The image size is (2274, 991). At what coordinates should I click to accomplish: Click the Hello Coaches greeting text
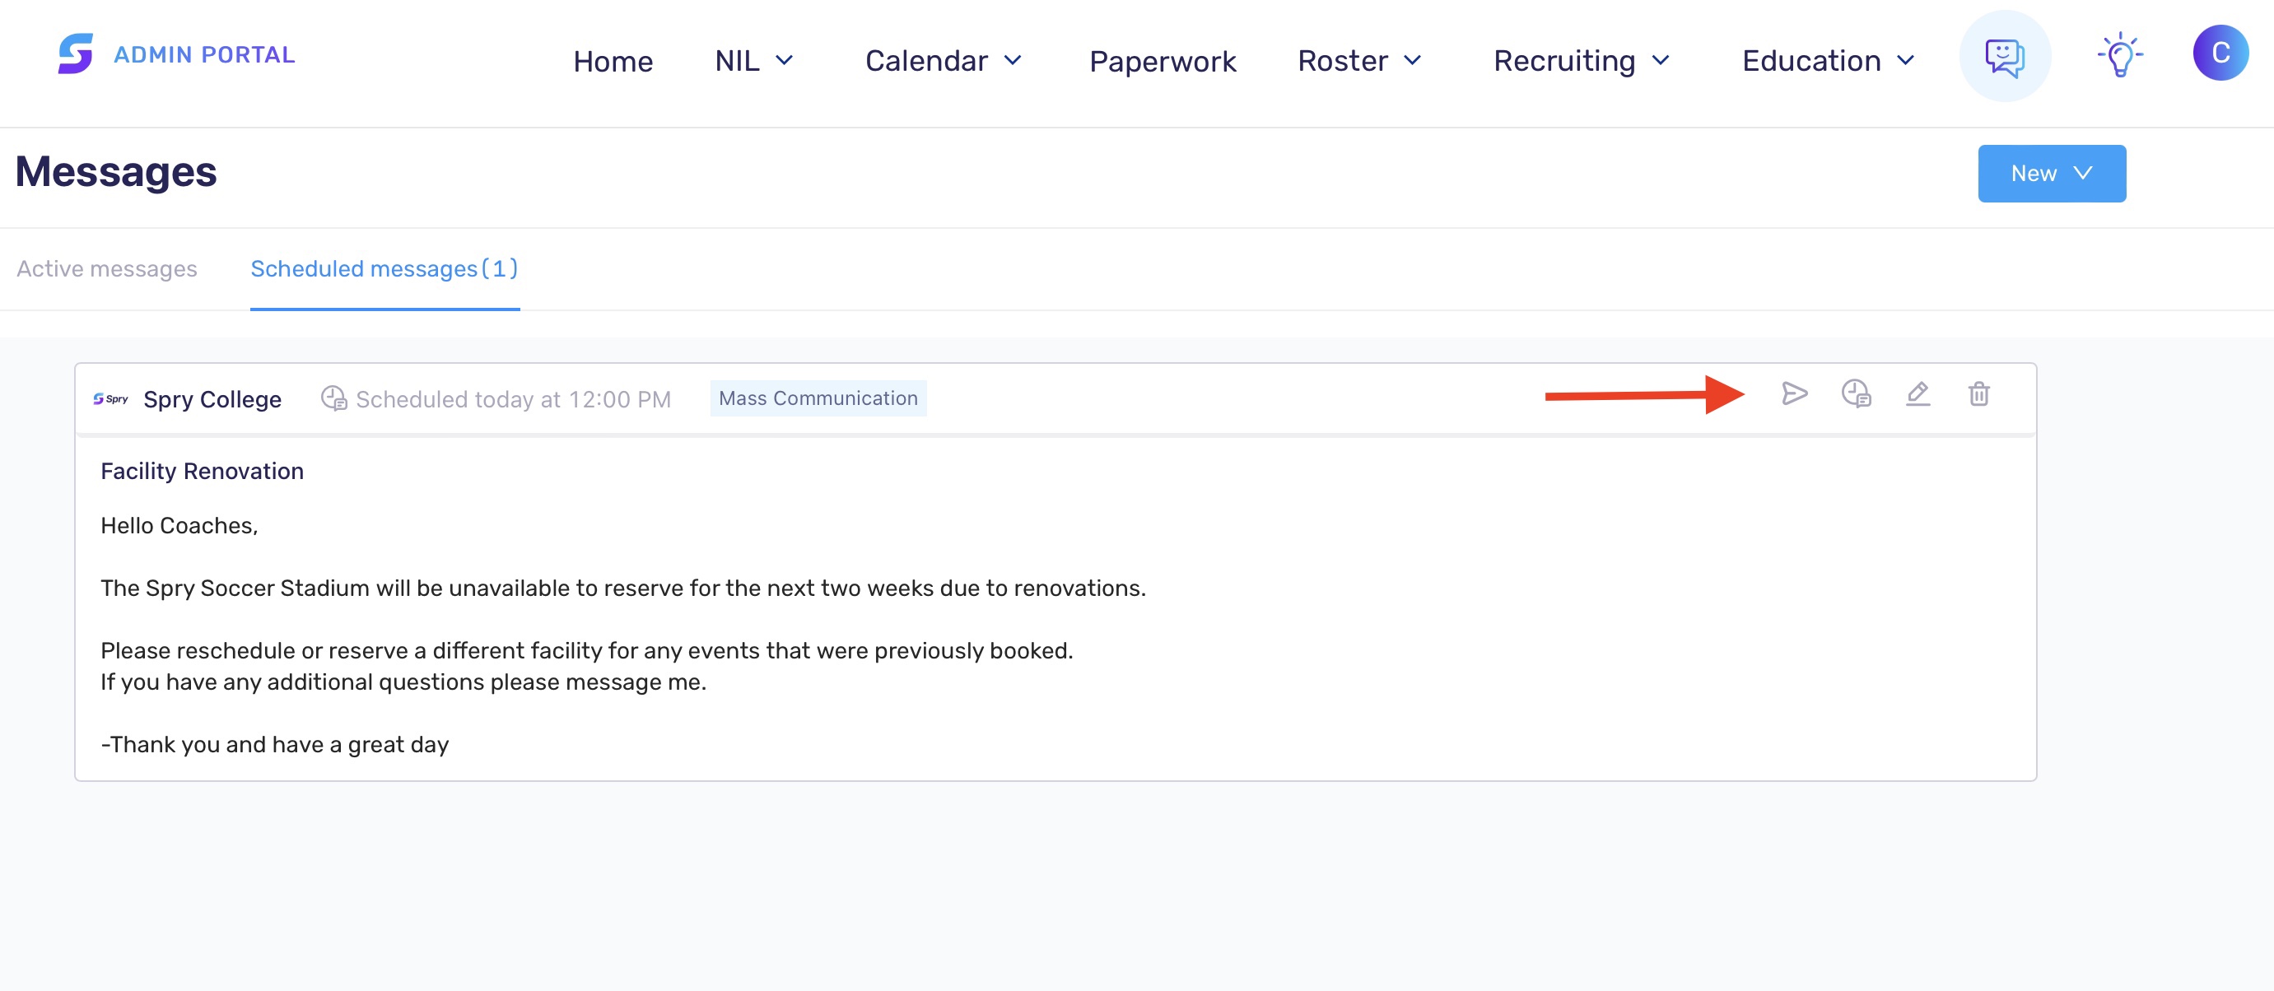click(x=179, y=526)
